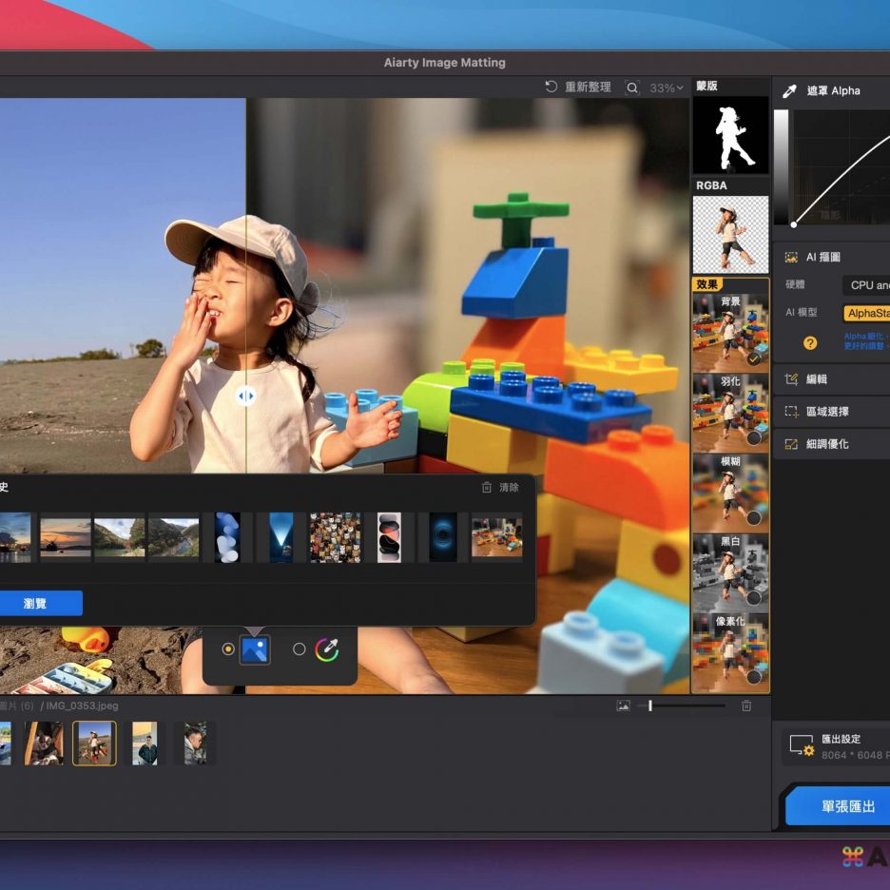This screenshot has width=890, height=890.
Task: Select the image background radio button
Action: click(x=228, y=649)
